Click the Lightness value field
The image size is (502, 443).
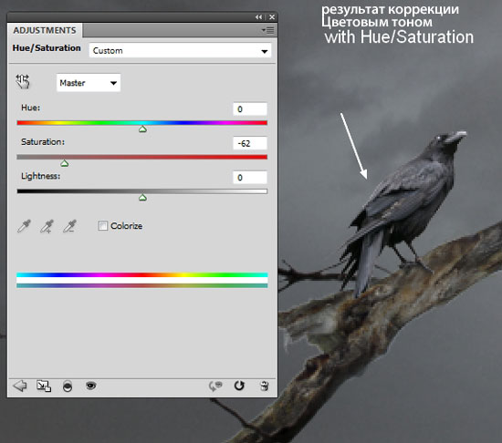tap(250, 178)
